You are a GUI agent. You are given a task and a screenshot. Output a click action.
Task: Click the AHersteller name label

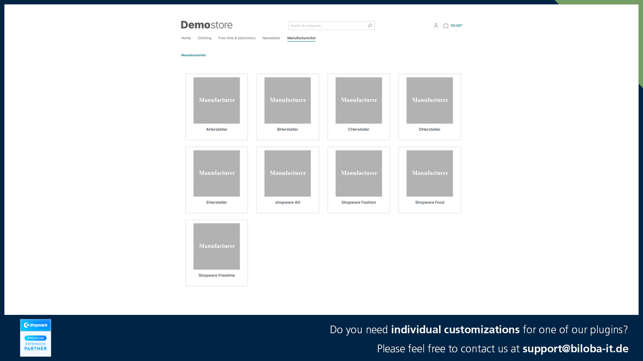click(x=217, y=129)
